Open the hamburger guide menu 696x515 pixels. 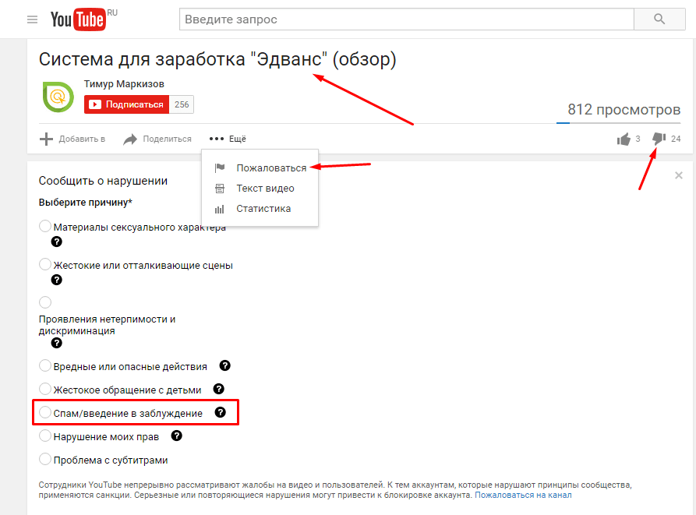32,19
